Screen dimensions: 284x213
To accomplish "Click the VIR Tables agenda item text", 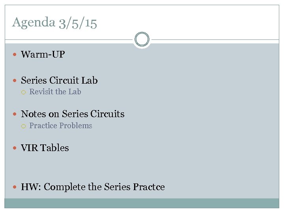I will tap(45, 148).
